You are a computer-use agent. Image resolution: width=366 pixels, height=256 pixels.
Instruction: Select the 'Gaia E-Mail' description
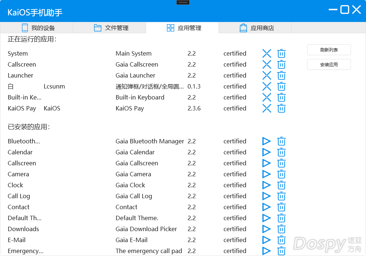point(131,240)
